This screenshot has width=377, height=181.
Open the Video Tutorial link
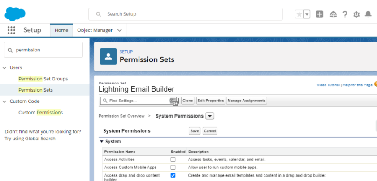[x=328, y=85]
